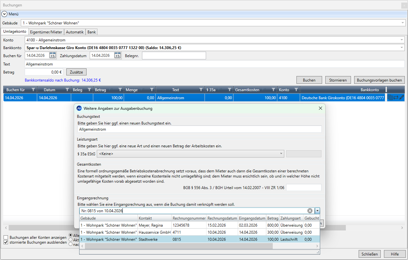Close the Weitere Angaben zur Ausgabenbuchung dialog
This screenshot has height=260, width=408.
pos(321,108)
